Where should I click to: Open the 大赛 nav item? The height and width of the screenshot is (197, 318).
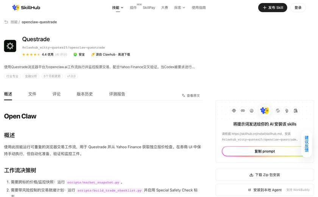click(164, 8)
